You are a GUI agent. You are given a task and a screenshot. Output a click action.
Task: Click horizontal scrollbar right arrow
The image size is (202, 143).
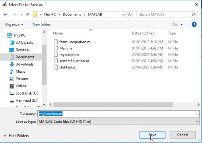[x=198, y=104]
